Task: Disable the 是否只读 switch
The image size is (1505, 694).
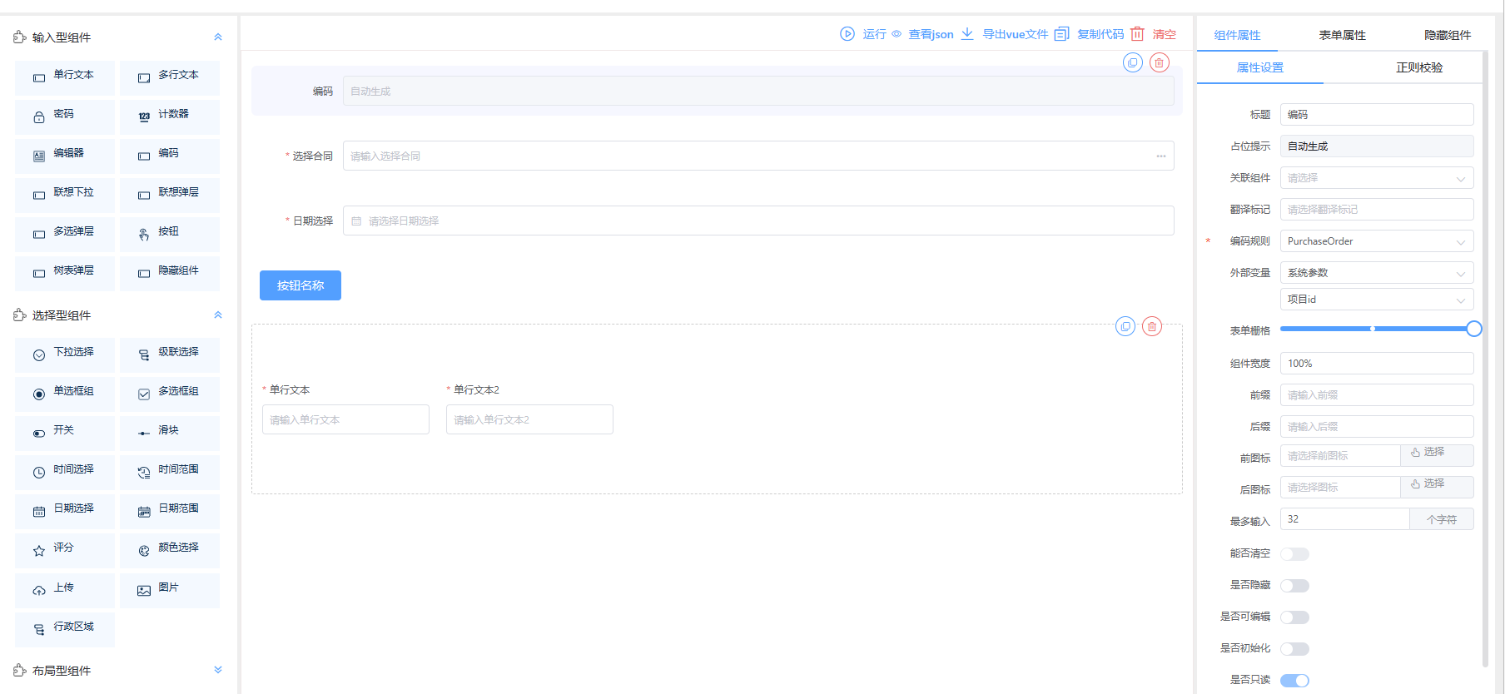Action: 1294,681
